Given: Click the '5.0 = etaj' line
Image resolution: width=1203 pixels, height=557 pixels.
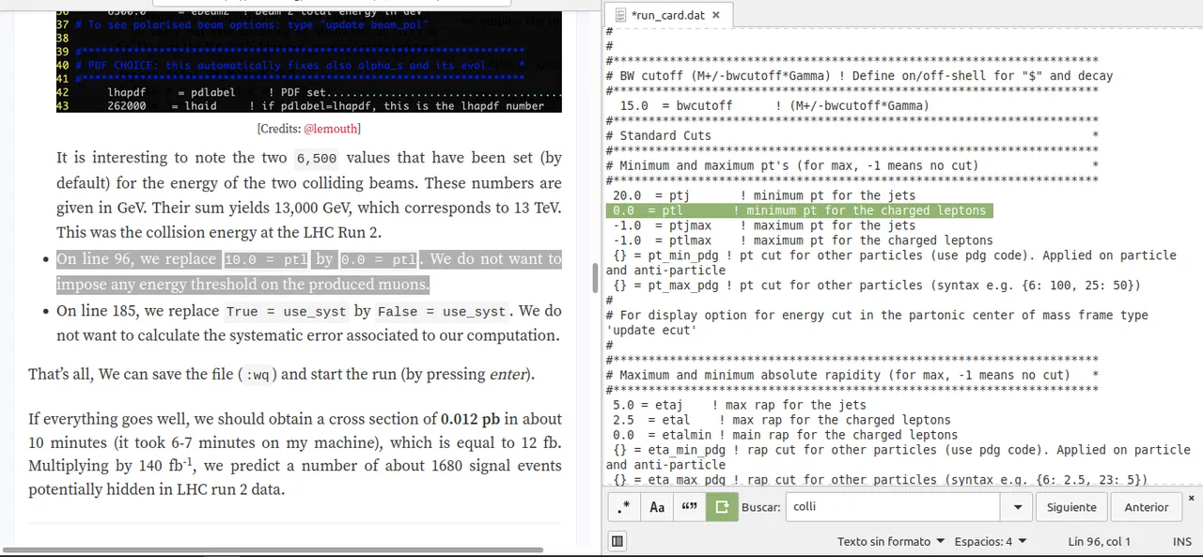Looking at the screenshot, I should pyautogui.click(x=739, y=405).
